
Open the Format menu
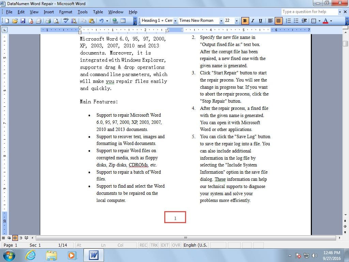(x=65, y=12)
